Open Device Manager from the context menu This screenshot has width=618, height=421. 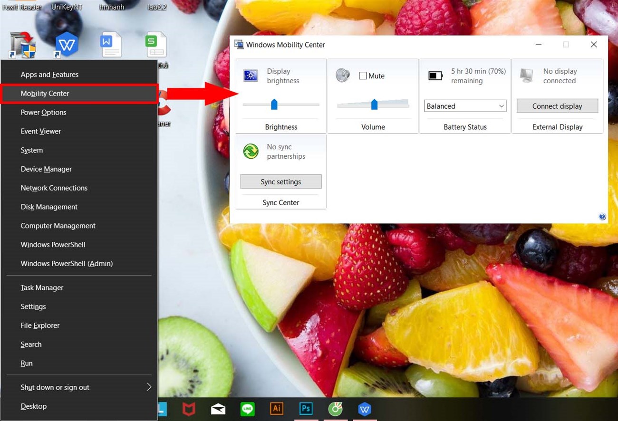pyautogui.click(x=46, y=169)
